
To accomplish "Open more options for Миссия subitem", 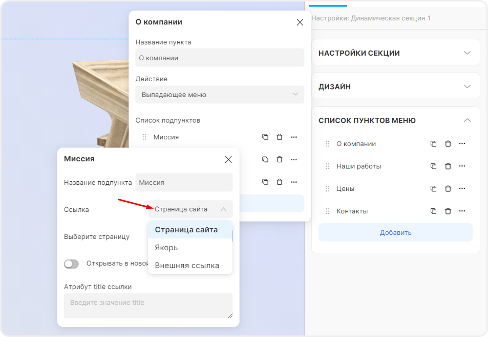I will (294, 137).
